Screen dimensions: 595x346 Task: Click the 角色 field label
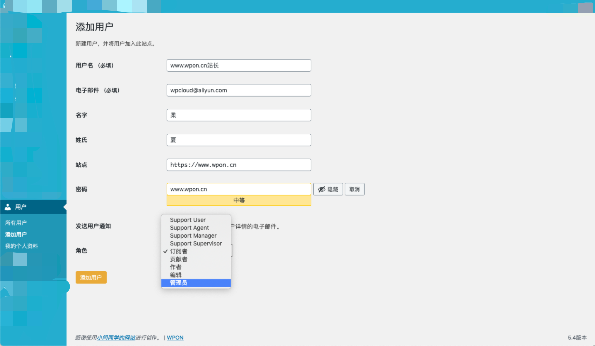coord(81,251)
